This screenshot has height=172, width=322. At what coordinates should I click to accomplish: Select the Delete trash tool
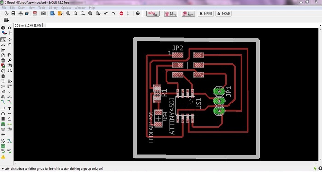[3, 60]
